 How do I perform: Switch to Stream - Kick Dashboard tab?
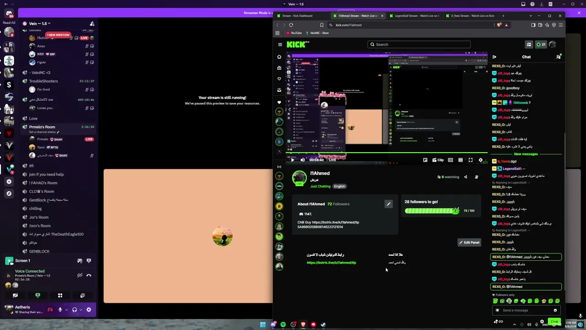pos(301,16)
